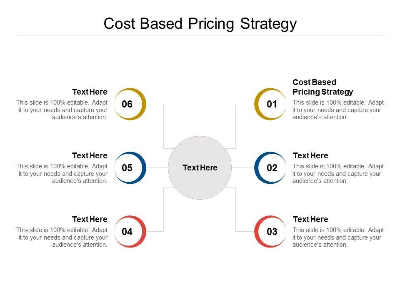Click the gold circle numbered 01
The image size is (400, 300).
pyautogui.click(x=271, y=104)
